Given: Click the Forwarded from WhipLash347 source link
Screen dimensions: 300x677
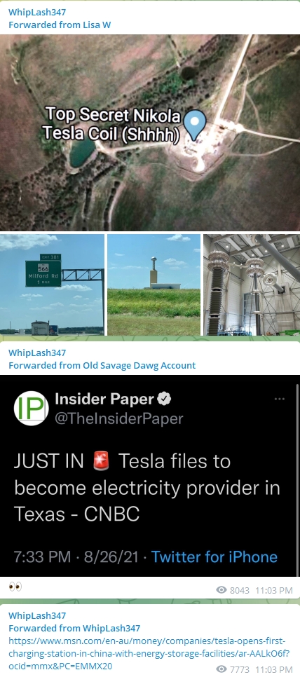Looking at the screenshot, I should [x=74, y=628].
